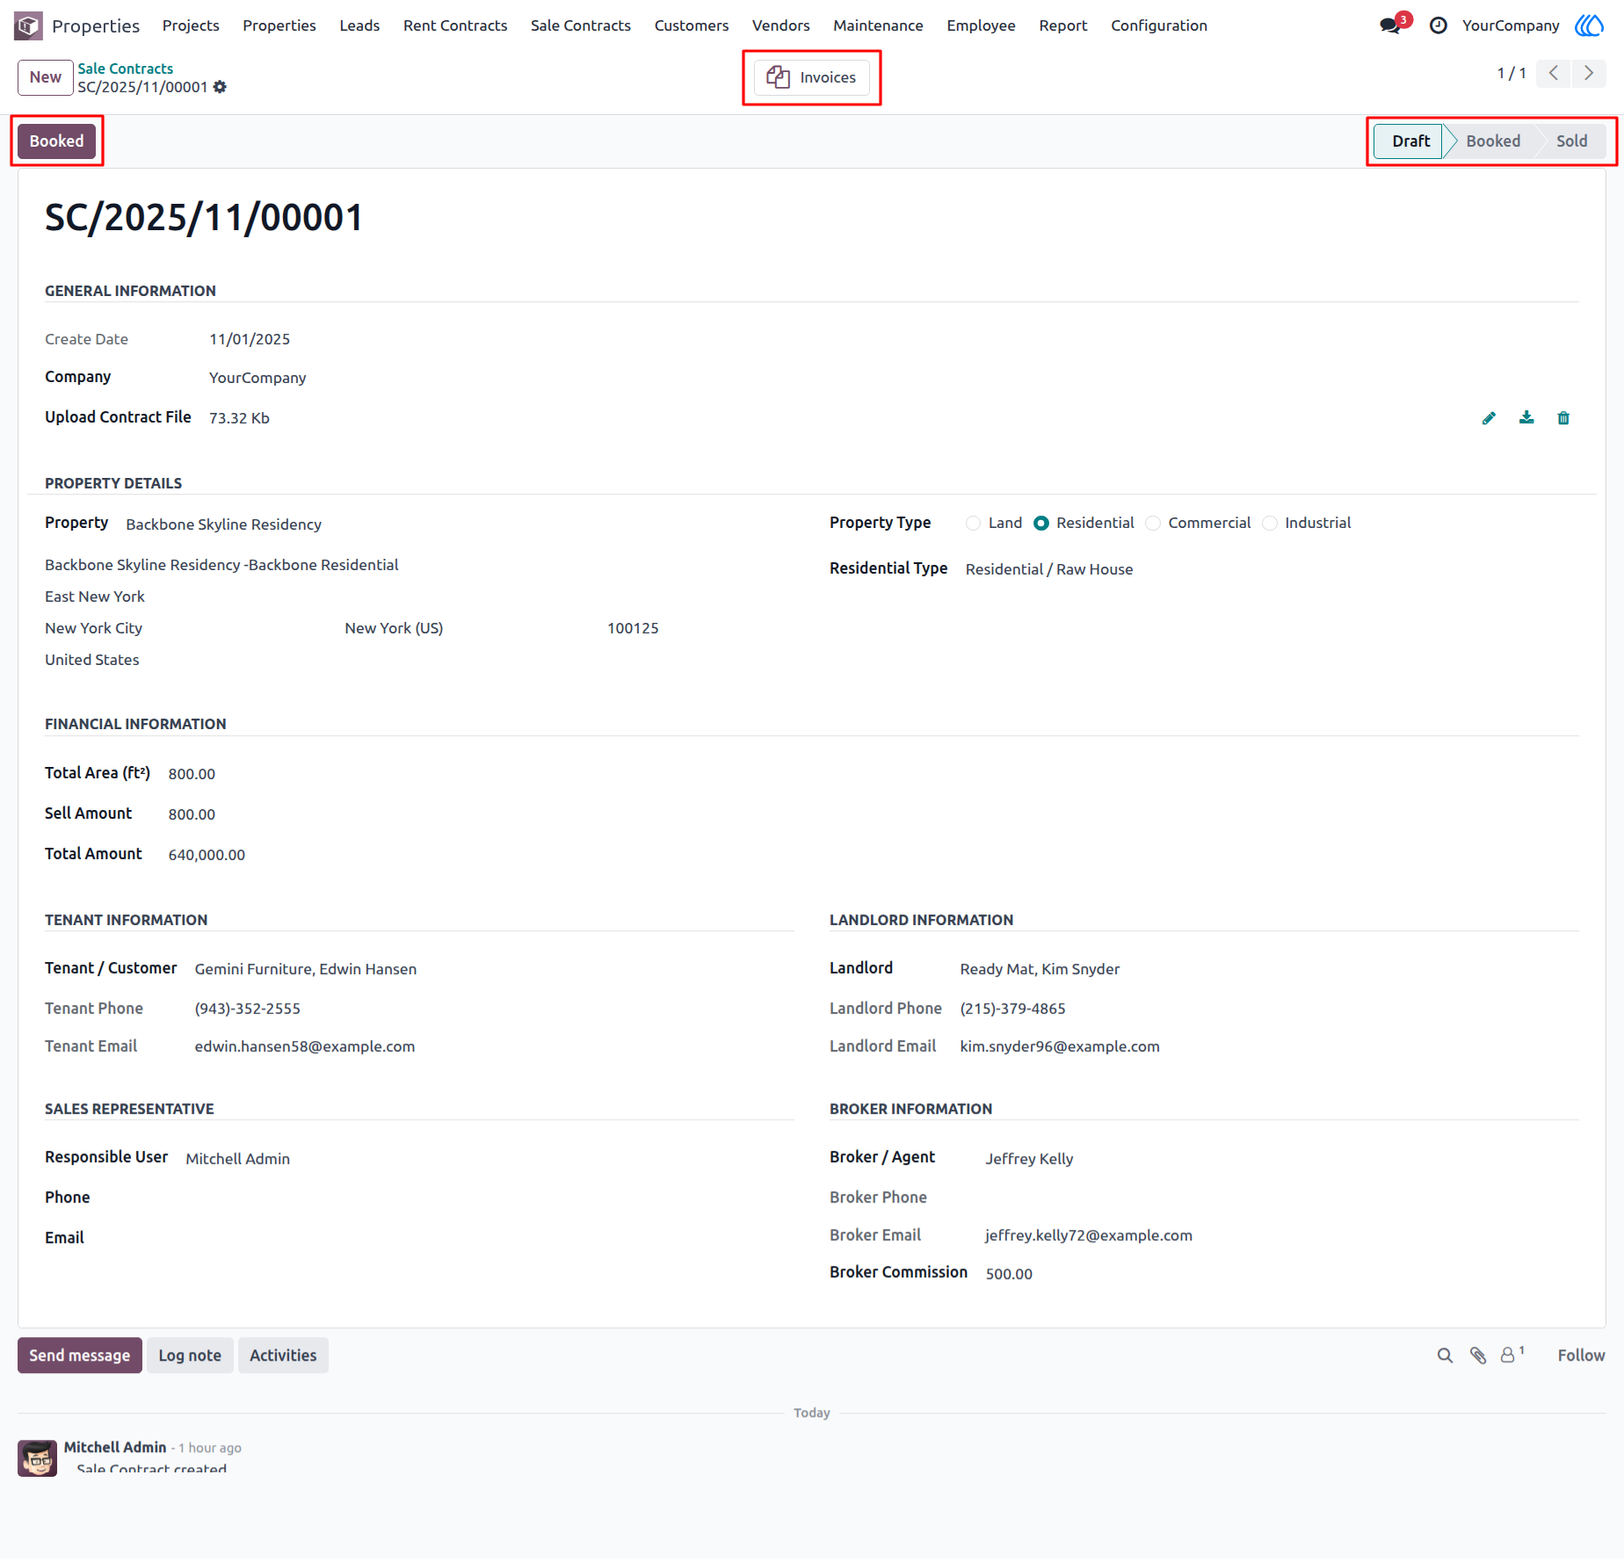This screenshot has width=1624, height=1562.
Task: Click the Send message button
Action: [80, 1356]
